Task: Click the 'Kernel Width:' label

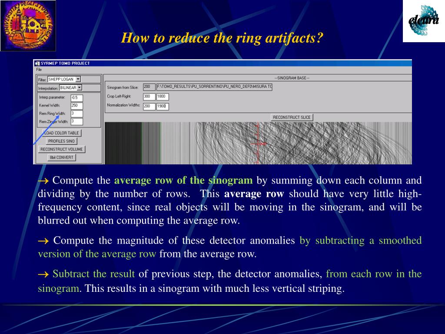Action: click(x=50, y=106)
